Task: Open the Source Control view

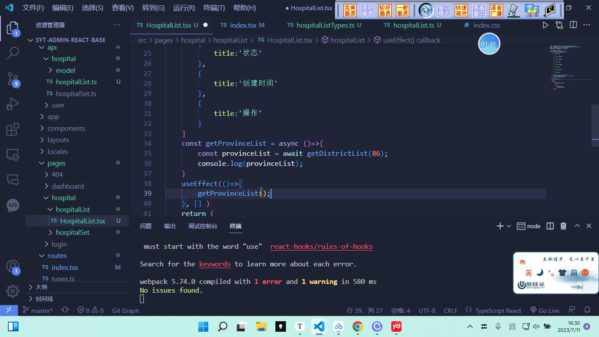Action: click(x=13, y=79)
